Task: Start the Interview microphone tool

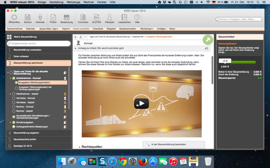Action: coord(40,19)
